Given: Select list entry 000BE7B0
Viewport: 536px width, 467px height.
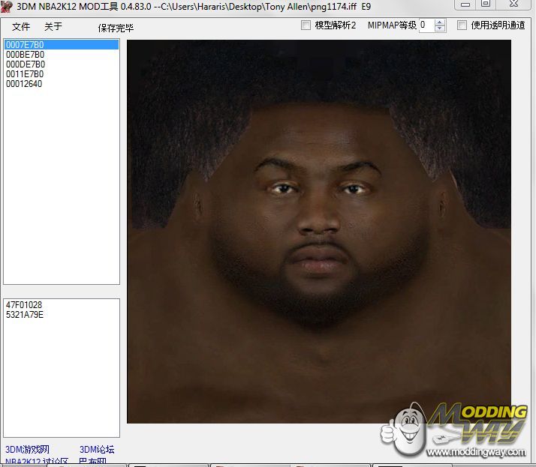Looking at the screenshot, I should pyautogui.click(x=25, y=55).
